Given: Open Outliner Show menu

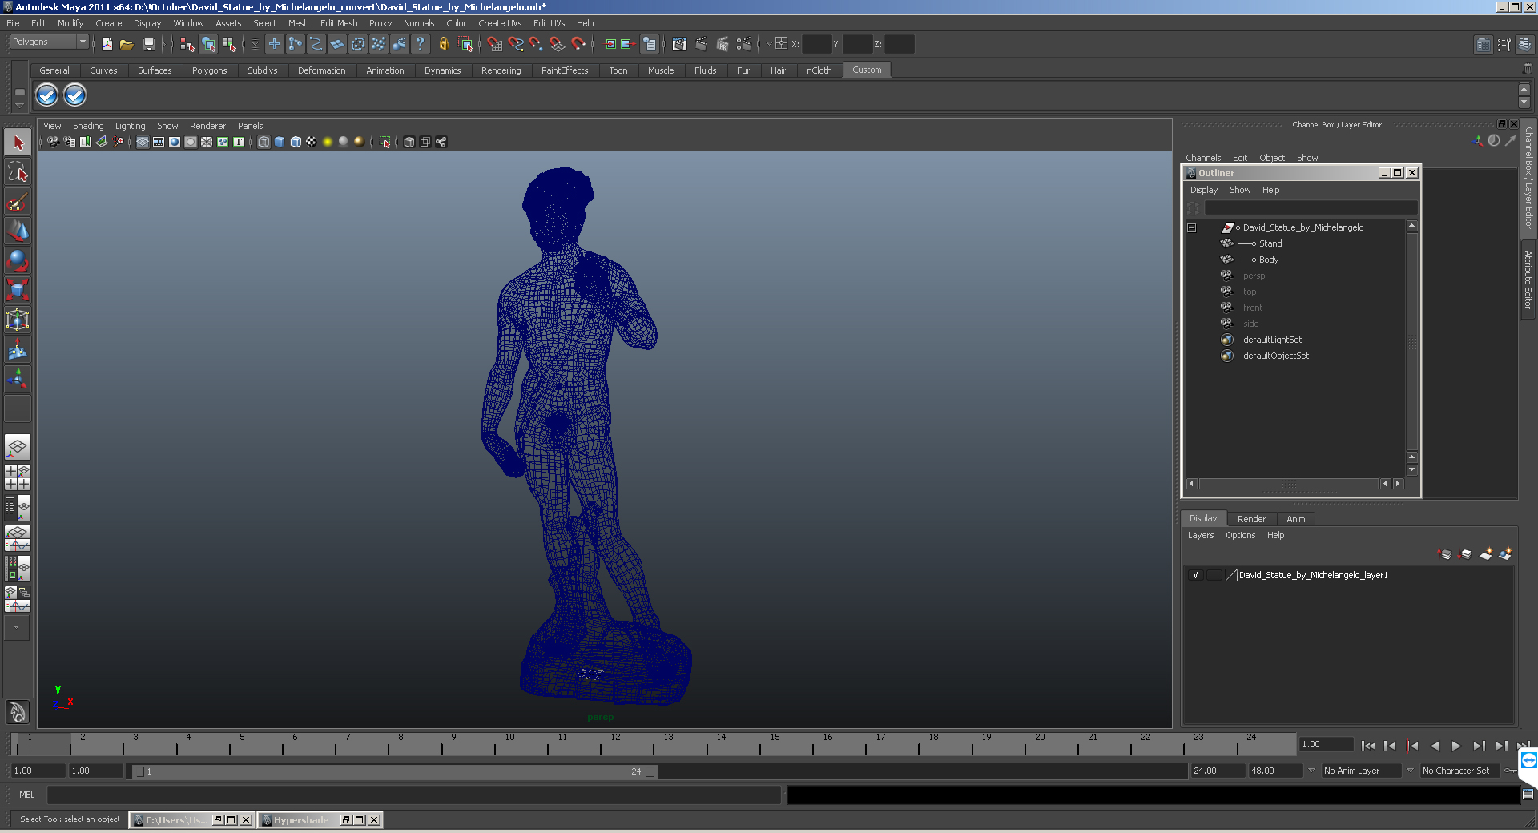Looking at the screenshot, I should click(x=1240, y=190).
